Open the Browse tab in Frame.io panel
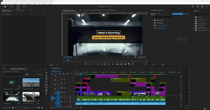The height and width of the screenshot is (110, 210). (153, 14)
